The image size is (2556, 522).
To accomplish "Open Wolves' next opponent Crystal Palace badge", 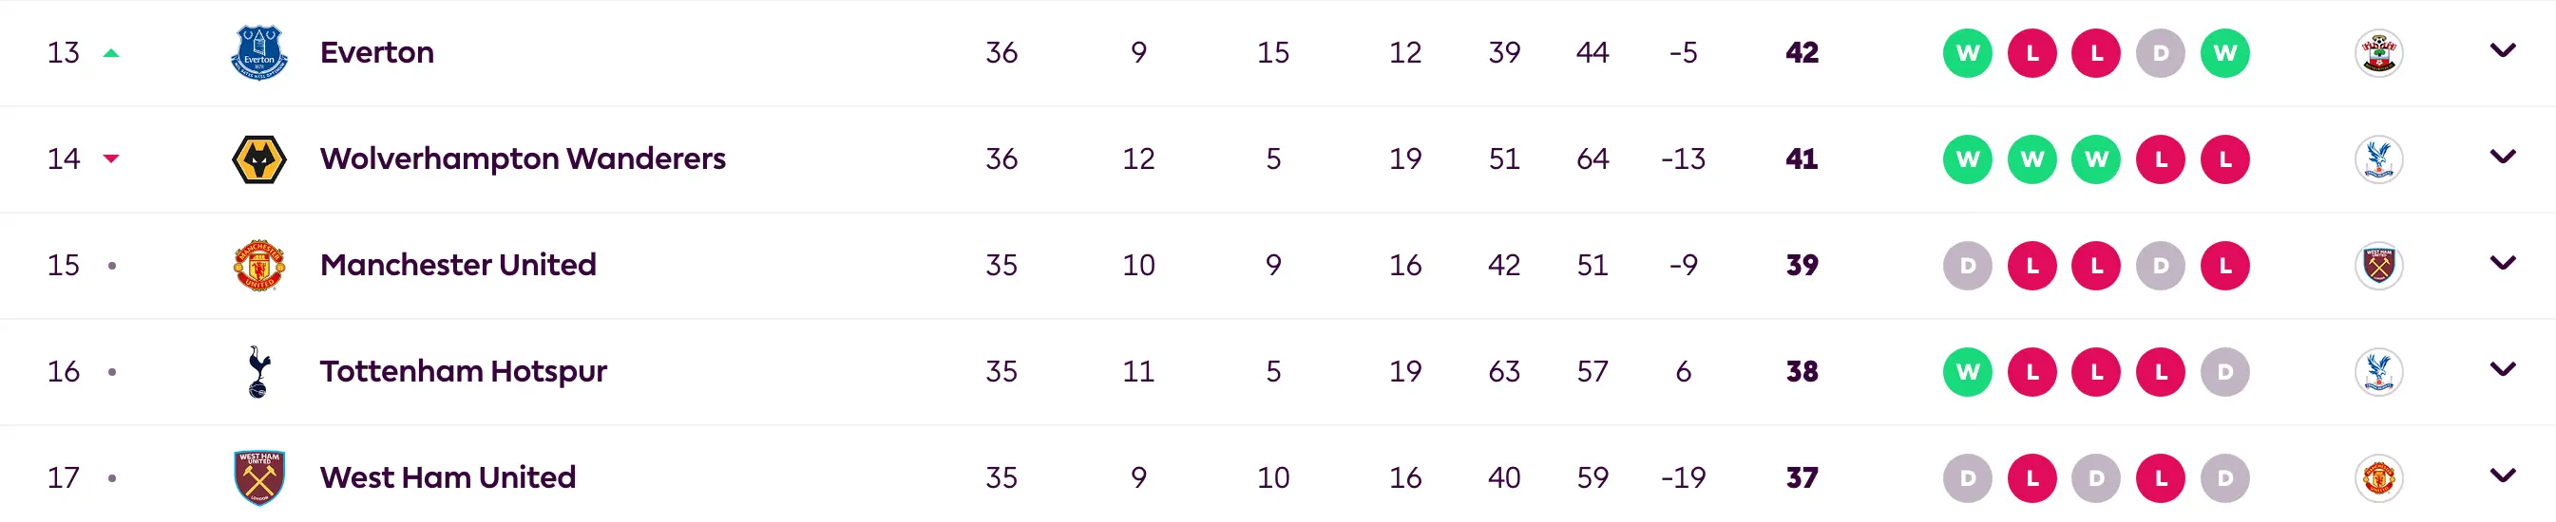I will coord(2378,159).
